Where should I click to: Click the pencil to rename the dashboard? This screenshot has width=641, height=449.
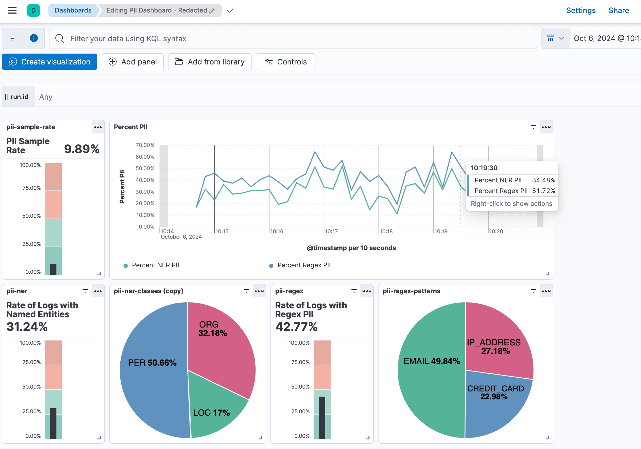pyautogui.click(x=212, y=10)
